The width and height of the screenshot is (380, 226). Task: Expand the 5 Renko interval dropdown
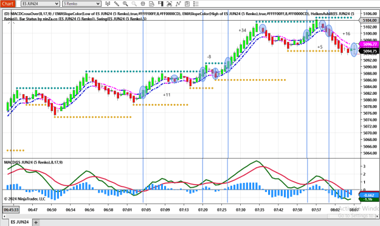pyautogui.click(x=81, y=4)
